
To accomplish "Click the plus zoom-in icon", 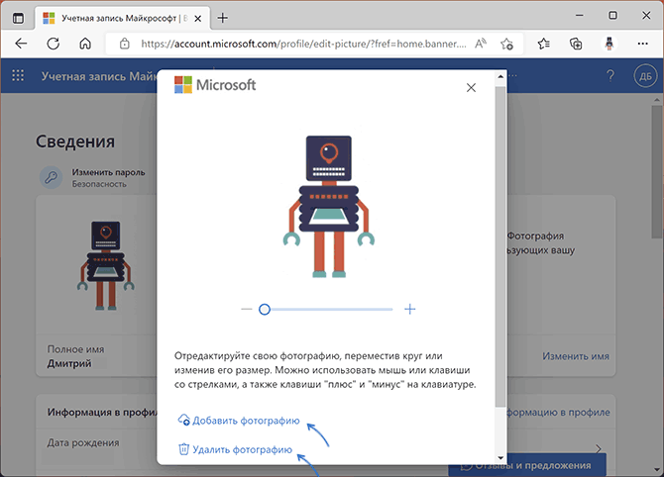I will tap(410, 309).
